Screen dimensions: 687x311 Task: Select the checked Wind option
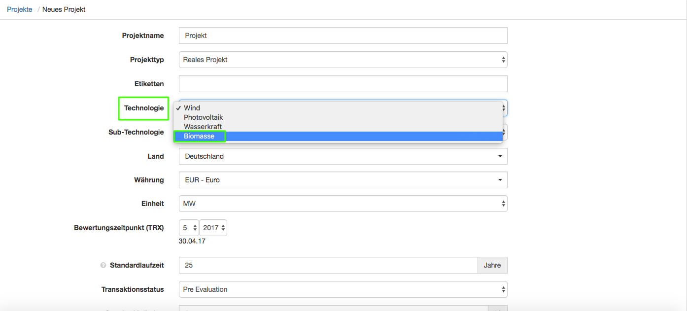click(192, 108)
